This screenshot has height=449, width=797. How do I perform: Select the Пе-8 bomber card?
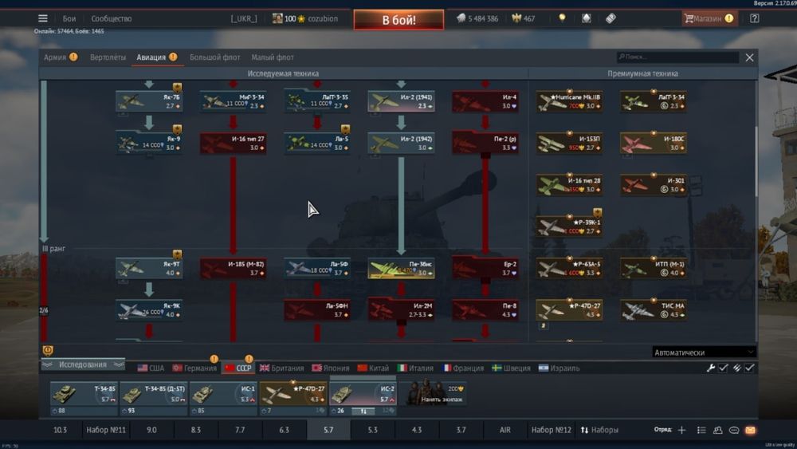click(x=485, y=309)
